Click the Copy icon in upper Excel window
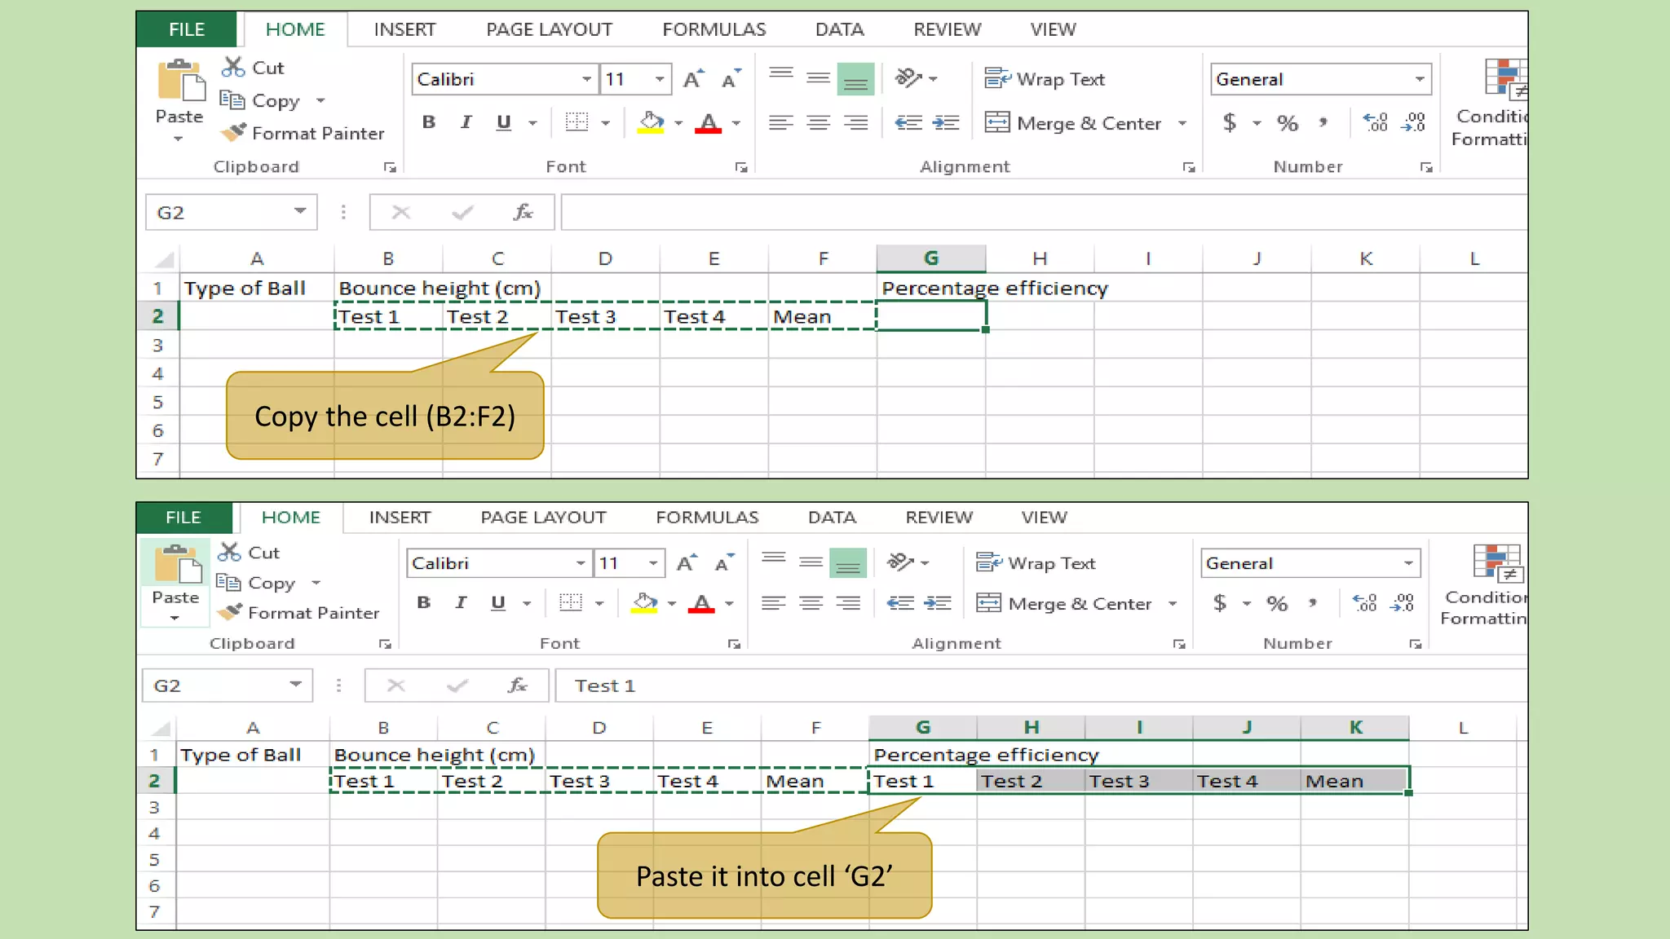This screenshot has height=939, width=1670. pos(232,100)
